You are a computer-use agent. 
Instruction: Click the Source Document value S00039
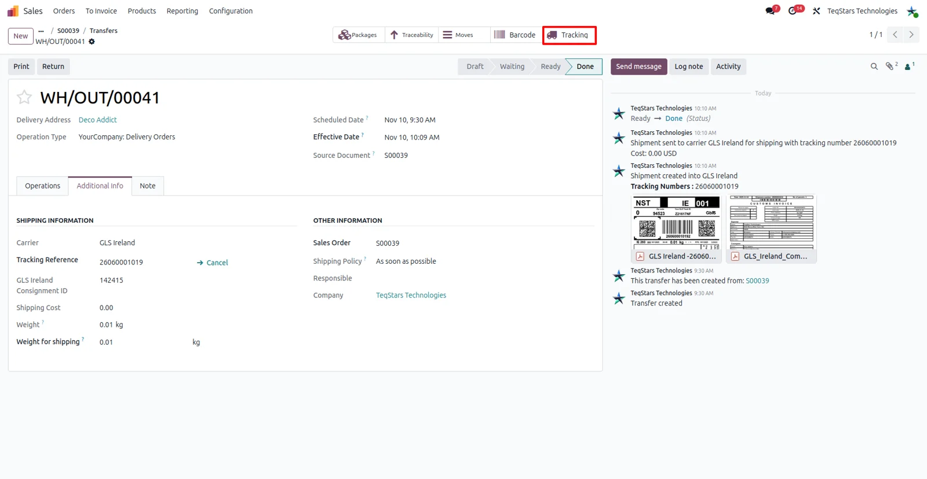point(396,155)
